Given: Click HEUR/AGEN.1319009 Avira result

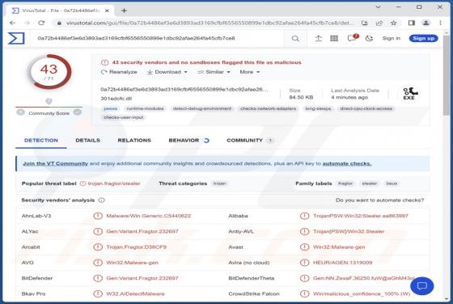Looking at the screenshot, I should (x=343, y=263).
